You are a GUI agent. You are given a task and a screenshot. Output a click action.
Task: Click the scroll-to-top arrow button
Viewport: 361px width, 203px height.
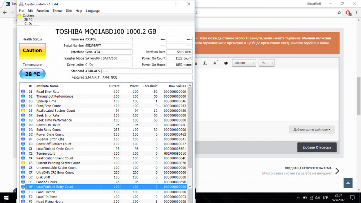pyautogui.click(x=348, y=183)
